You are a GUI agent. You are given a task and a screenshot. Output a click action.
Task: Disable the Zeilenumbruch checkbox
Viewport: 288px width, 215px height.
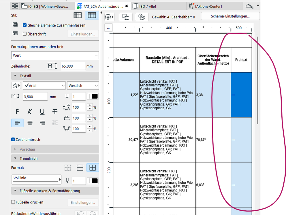13,140
